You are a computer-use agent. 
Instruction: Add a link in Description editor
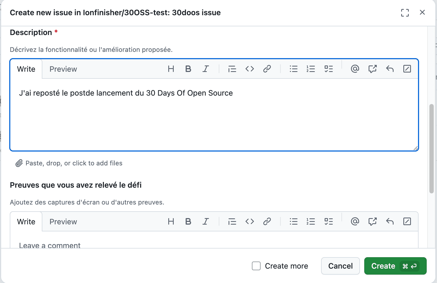point(267,69)
